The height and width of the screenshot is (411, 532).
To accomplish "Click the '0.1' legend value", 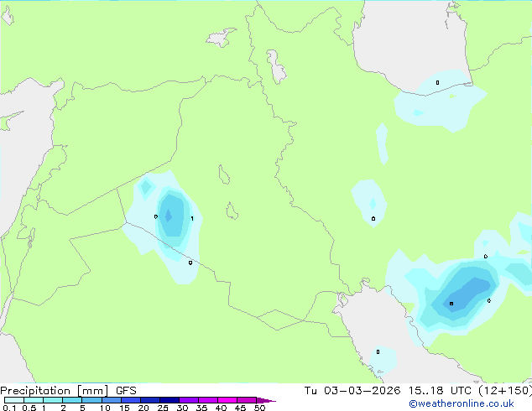I will (9, 408).
